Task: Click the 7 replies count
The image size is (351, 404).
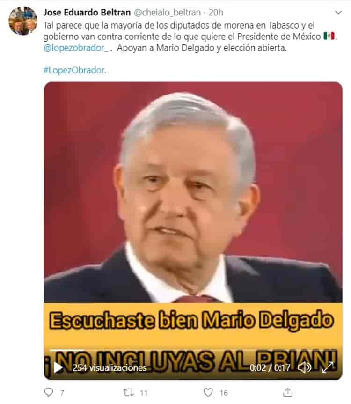Action: 62,393
